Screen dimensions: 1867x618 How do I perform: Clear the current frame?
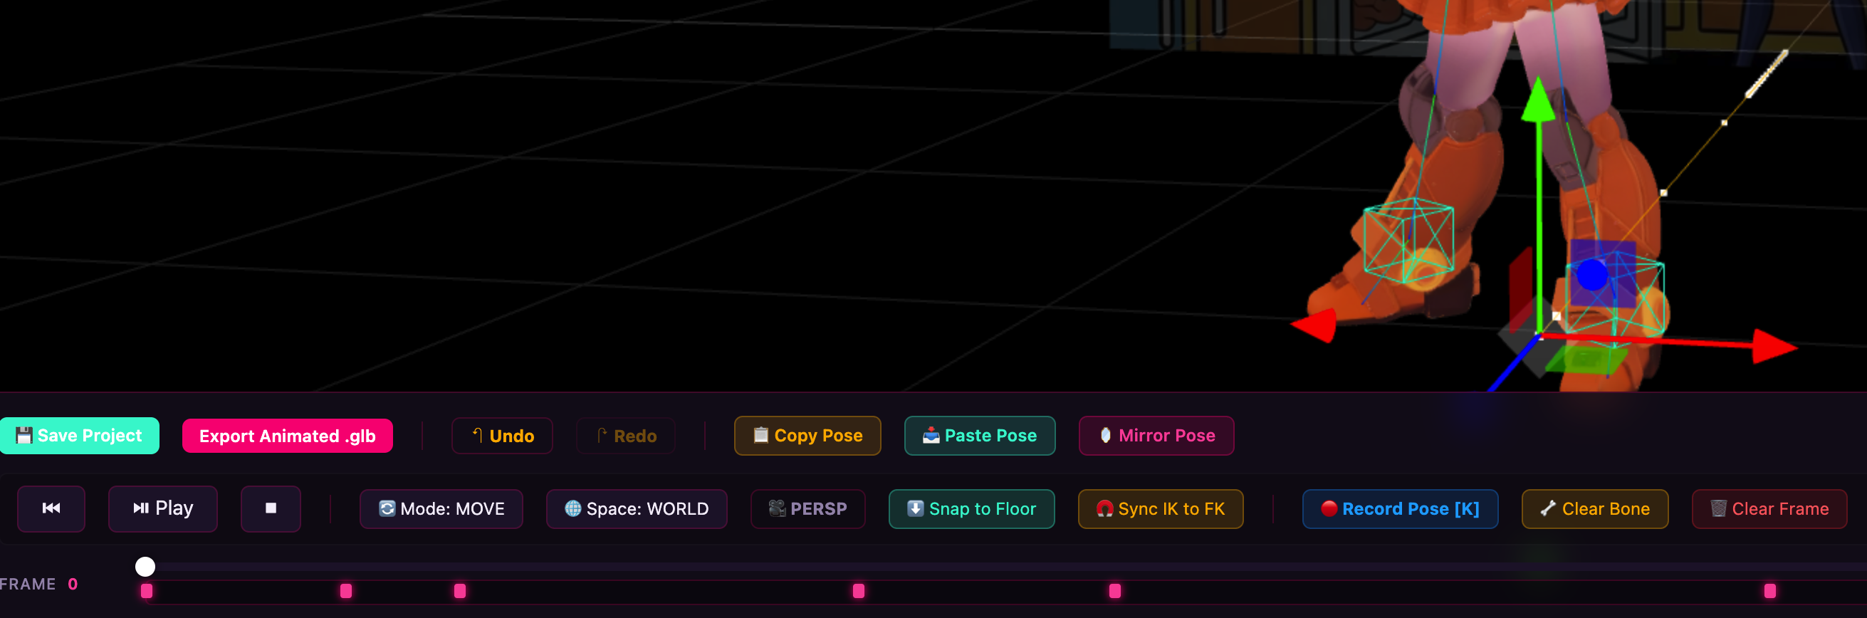(1769, 508)
